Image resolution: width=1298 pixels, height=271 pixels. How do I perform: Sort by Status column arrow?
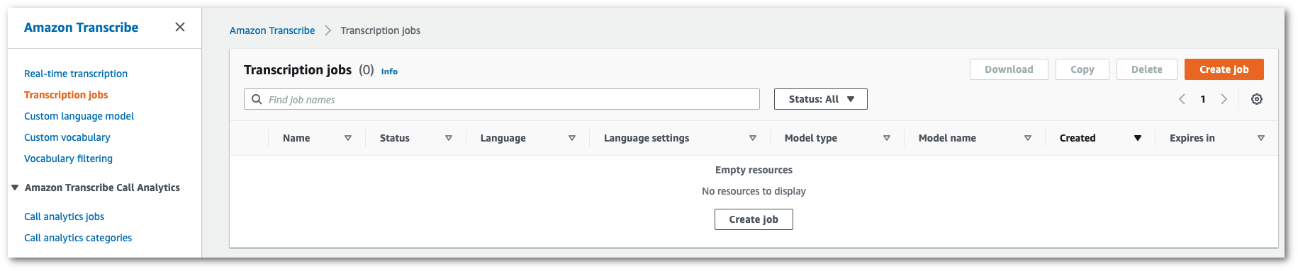449,138
